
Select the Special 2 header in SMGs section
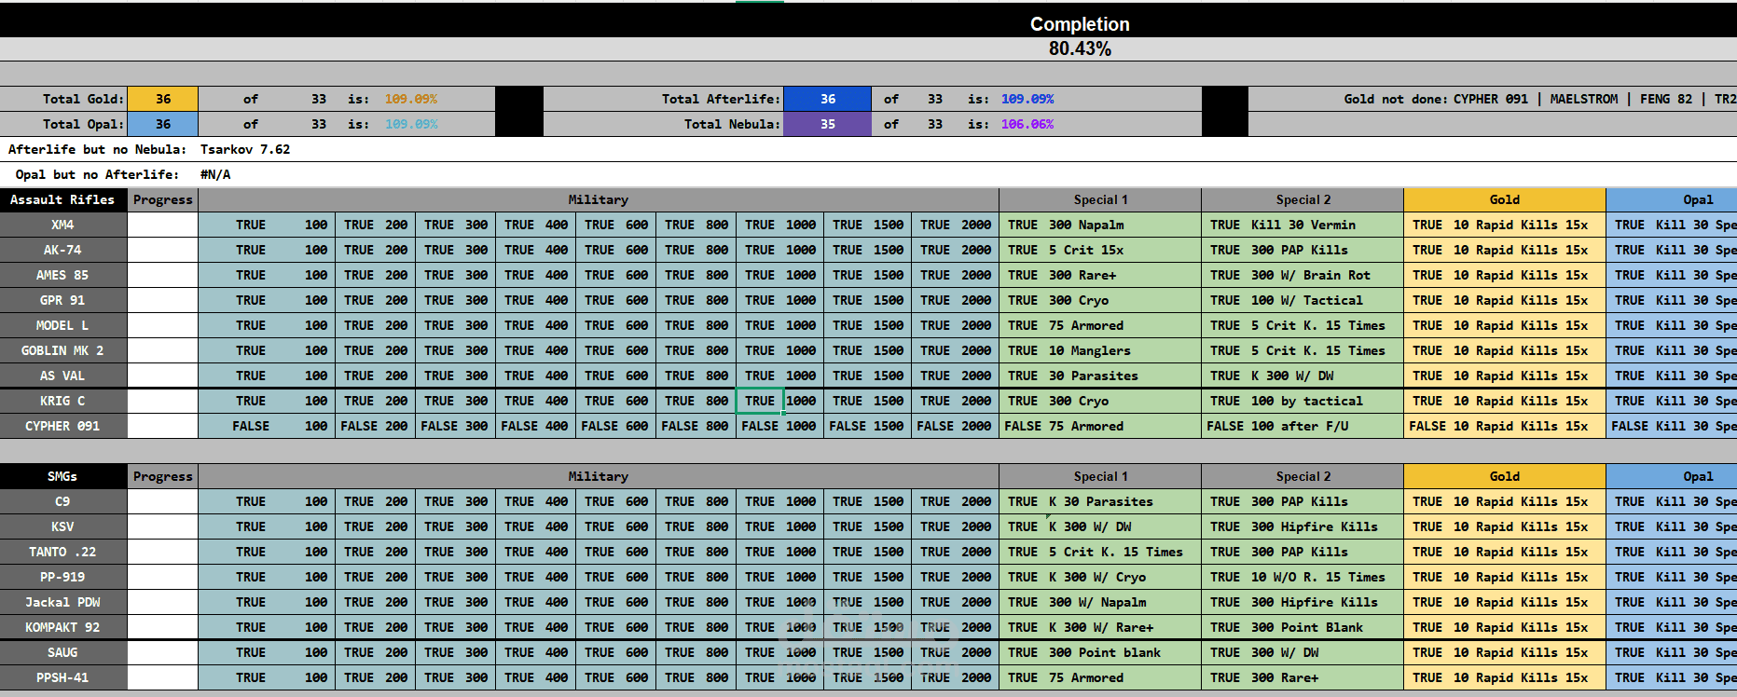1303,476
